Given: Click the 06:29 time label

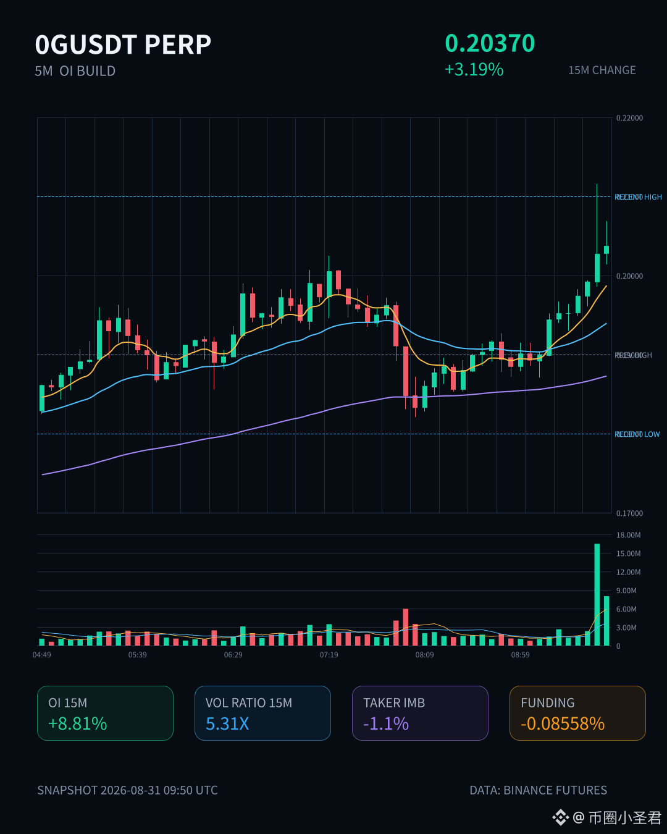Looking at the screenshot, I should coord(233,655).
